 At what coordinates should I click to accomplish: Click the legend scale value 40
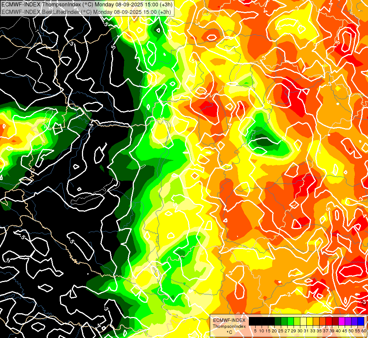click(338, 331)
